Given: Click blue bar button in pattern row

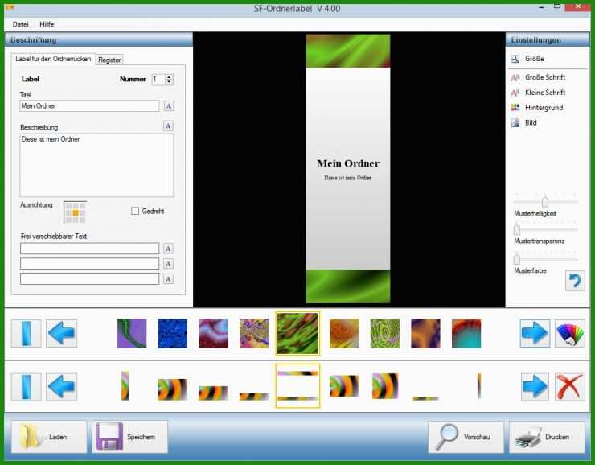Looking at the screenshot, I should click(x=27, y=333).
